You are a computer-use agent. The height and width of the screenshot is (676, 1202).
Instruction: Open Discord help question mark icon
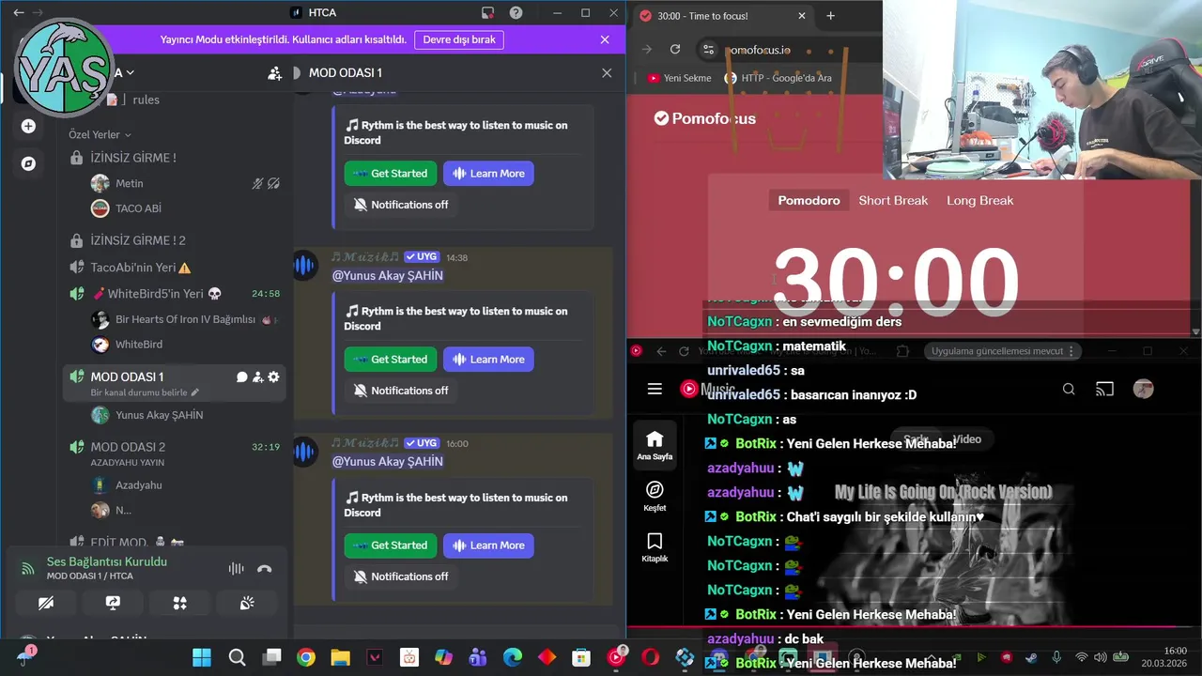(x=516, y=13)
